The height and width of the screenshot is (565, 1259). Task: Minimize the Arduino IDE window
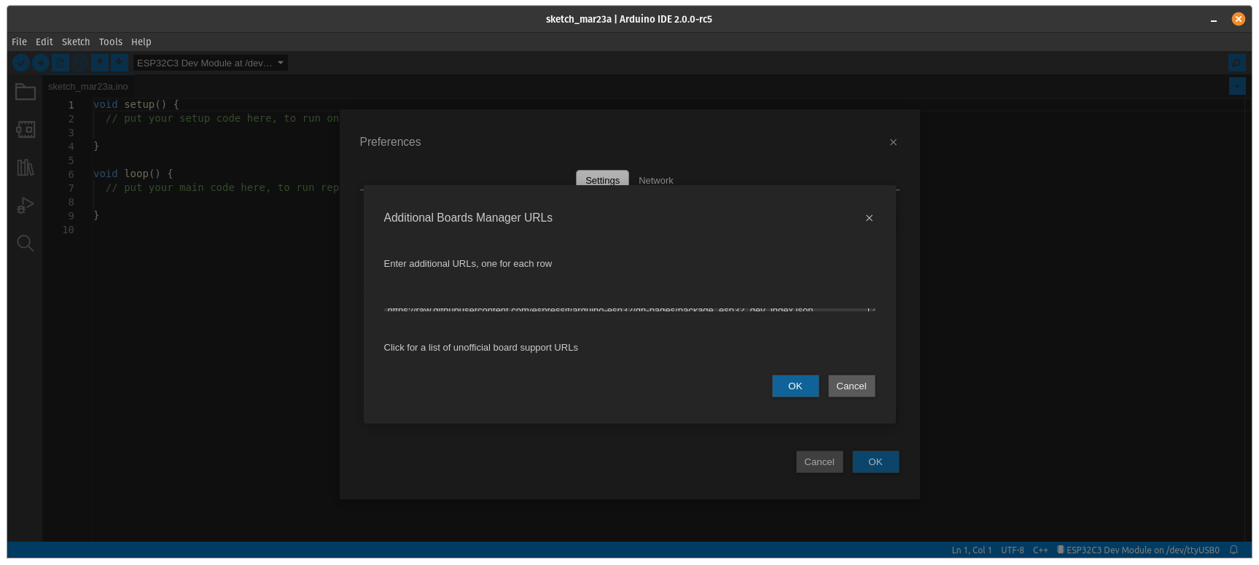[x=1214, y=20]
